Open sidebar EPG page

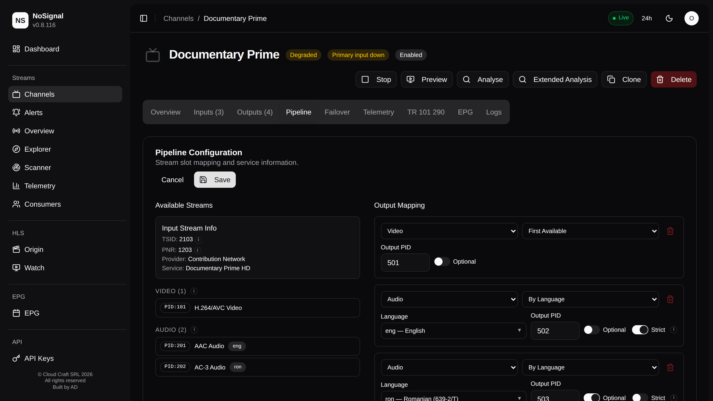point(65,313)
